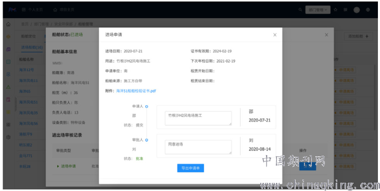Click the approval date 2020-08-14
Image resolution: width=380 pixels, height=191 pixels.
tap(260, 149)
